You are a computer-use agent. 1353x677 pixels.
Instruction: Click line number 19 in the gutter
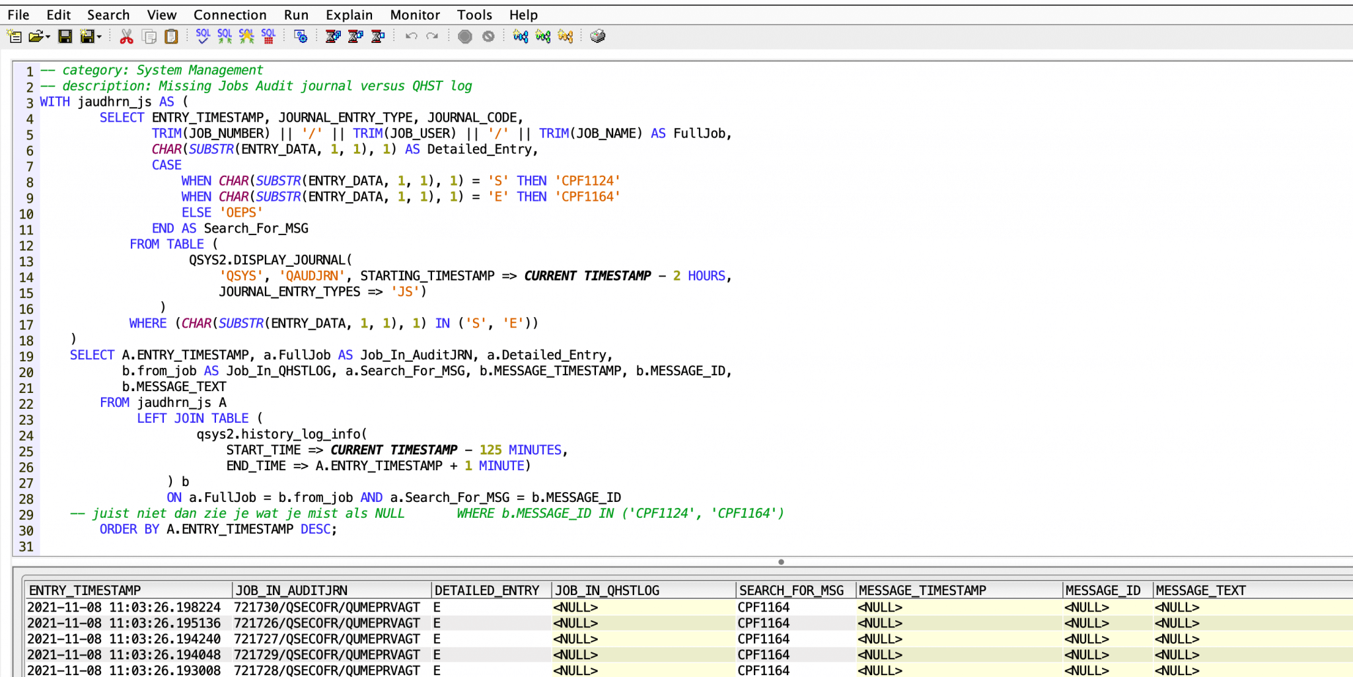[x=26, y=357]
